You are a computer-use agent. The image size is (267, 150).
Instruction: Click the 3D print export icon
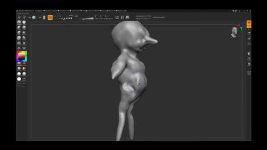[128, 17]
